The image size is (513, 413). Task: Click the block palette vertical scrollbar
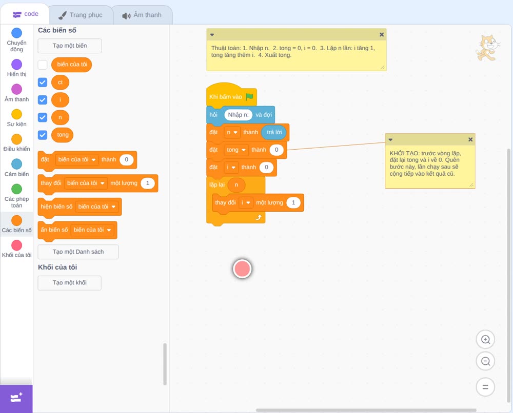[x=165, y=364]
